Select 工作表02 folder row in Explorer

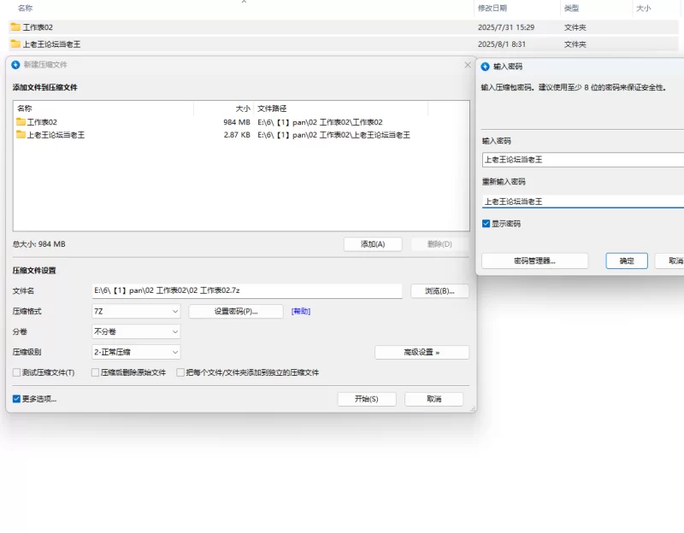tap(344, 27)
